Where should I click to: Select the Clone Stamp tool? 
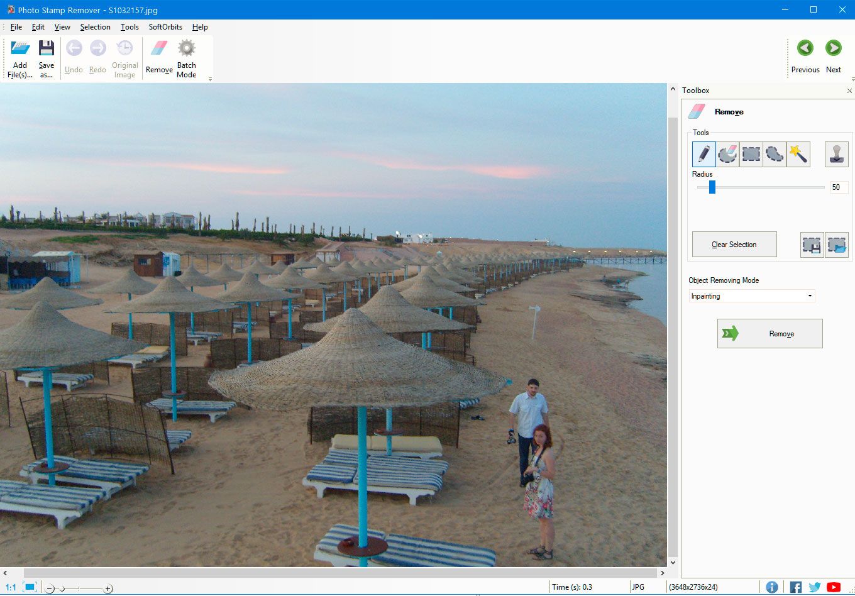(836, 154)
